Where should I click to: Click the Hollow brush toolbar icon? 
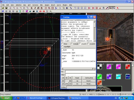tap(53, 8)
